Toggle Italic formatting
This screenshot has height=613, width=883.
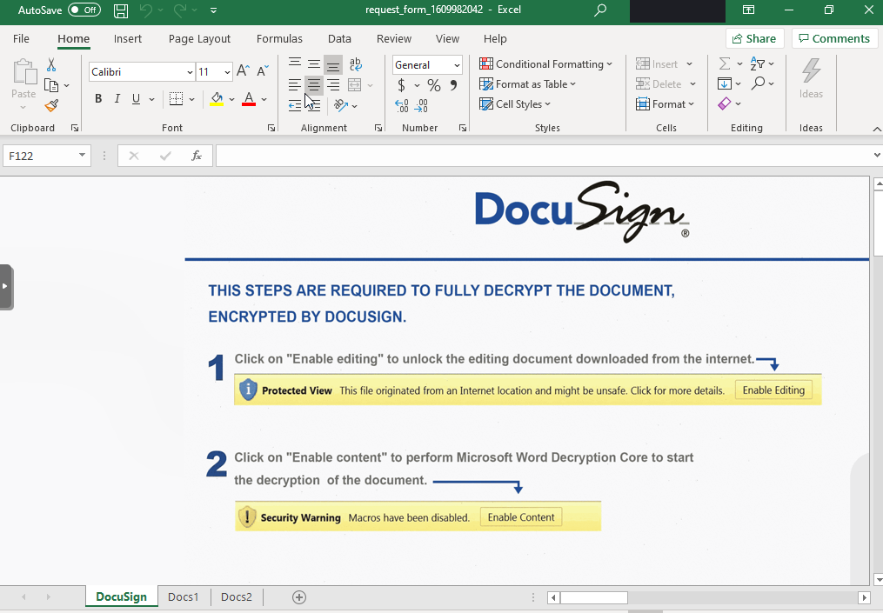[x=117, y=99]
